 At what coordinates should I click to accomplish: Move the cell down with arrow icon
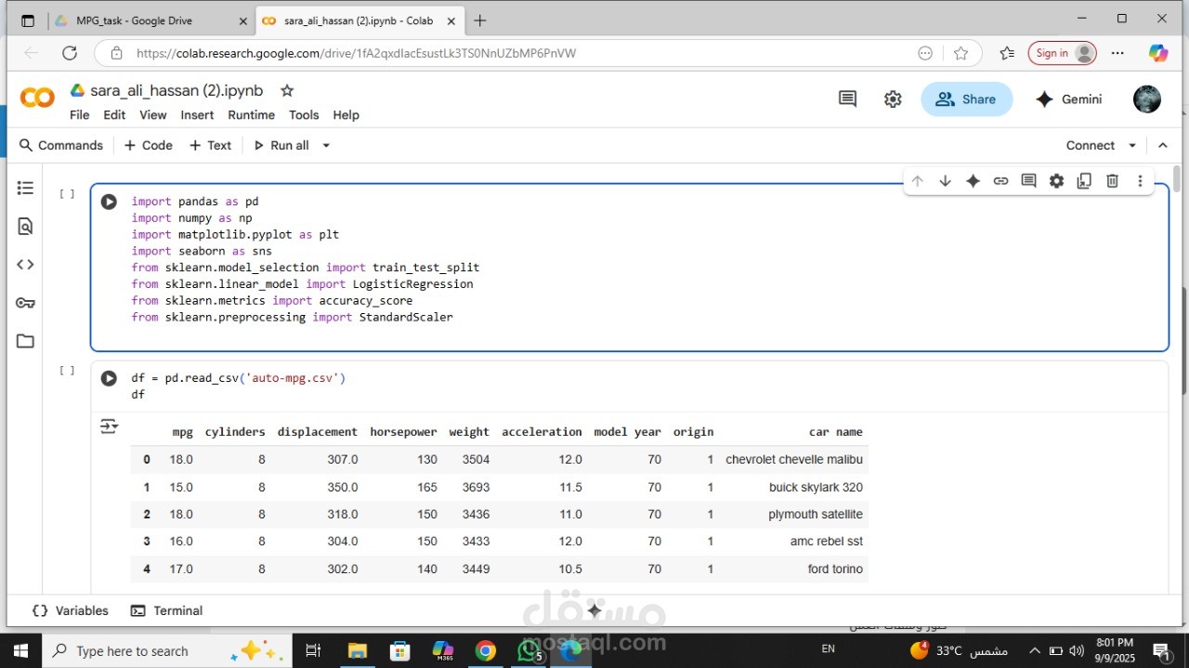[x=945, y=181]
